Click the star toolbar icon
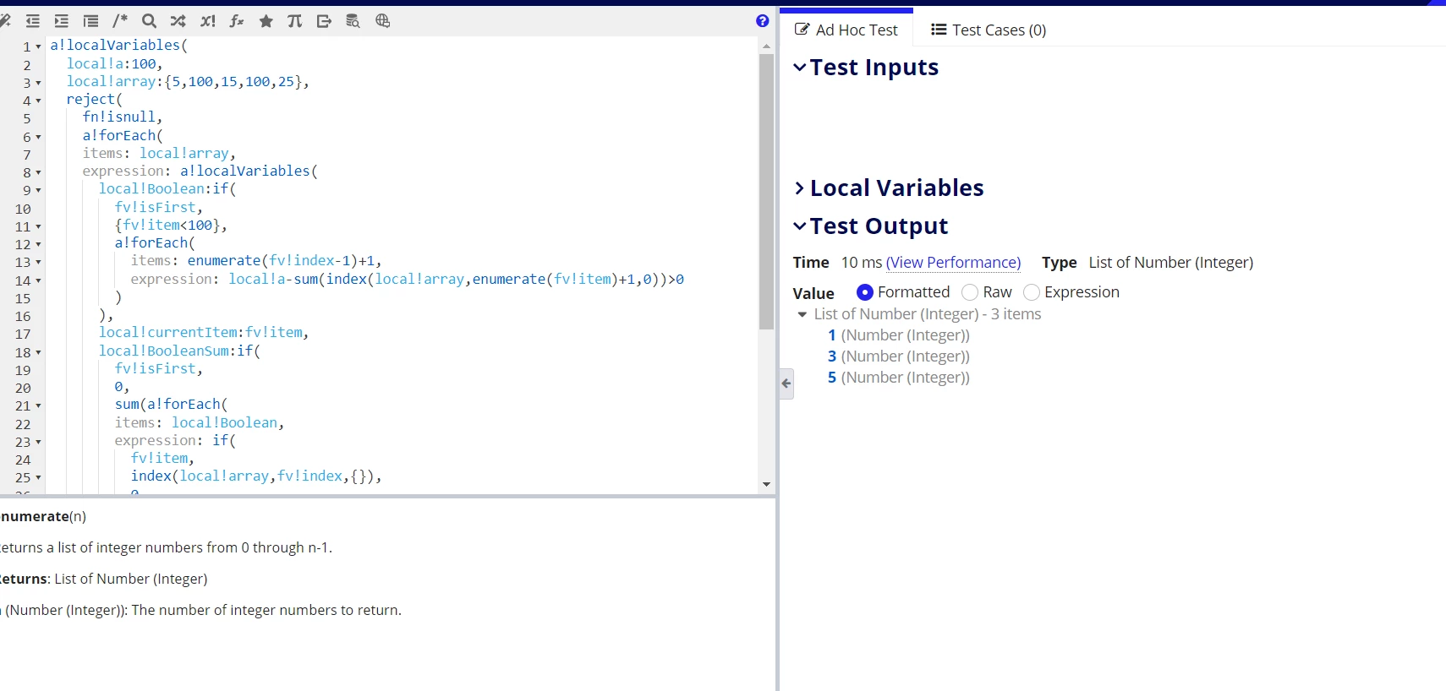 (x=266, y=21)
